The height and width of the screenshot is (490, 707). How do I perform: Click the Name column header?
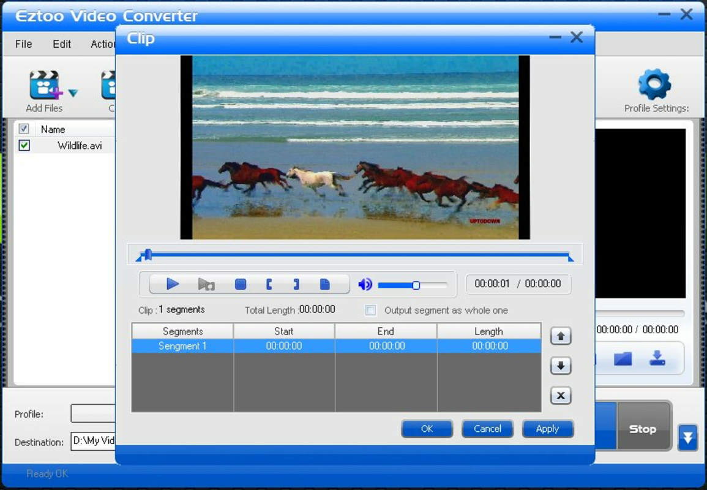point(53,129)
